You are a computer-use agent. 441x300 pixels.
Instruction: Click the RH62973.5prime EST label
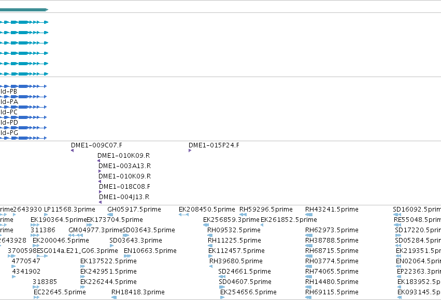pos(332,230)
